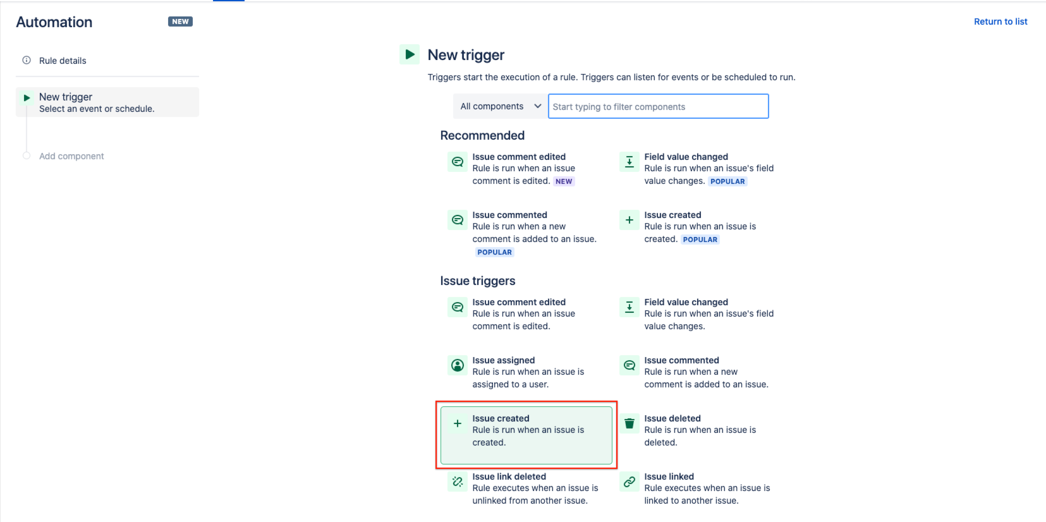Click the info icon next to Rule details
1046x522 pixels.
[26, 59]
